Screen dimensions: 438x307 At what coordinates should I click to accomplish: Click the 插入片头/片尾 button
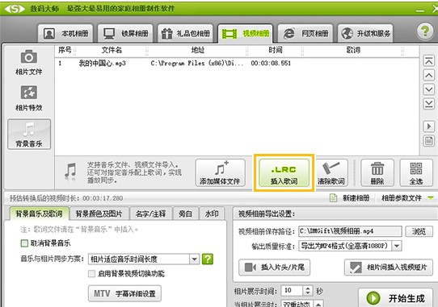274,268
